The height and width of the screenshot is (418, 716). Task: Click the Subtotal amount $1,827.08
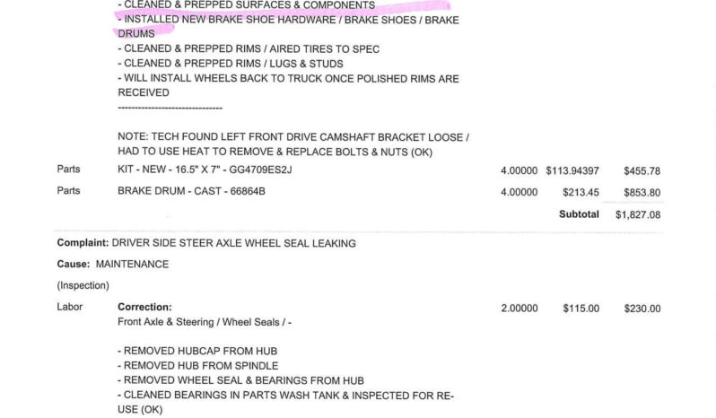pyautogui.click(x=637, y=214)
